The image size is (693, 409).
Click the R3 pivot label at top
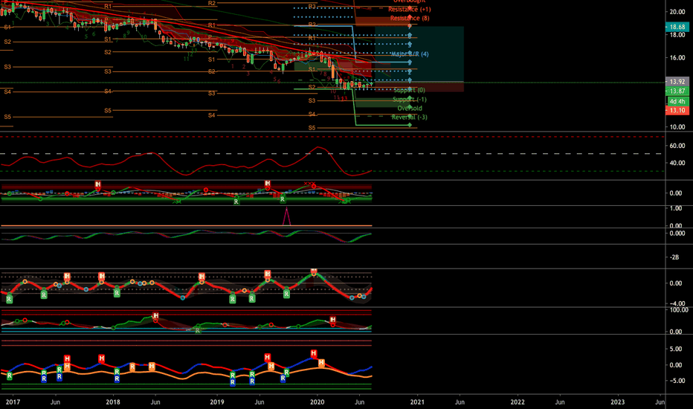click(312, 7)
